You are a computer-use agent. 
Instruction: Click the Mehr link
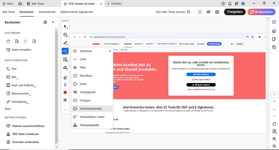(8, 109)
